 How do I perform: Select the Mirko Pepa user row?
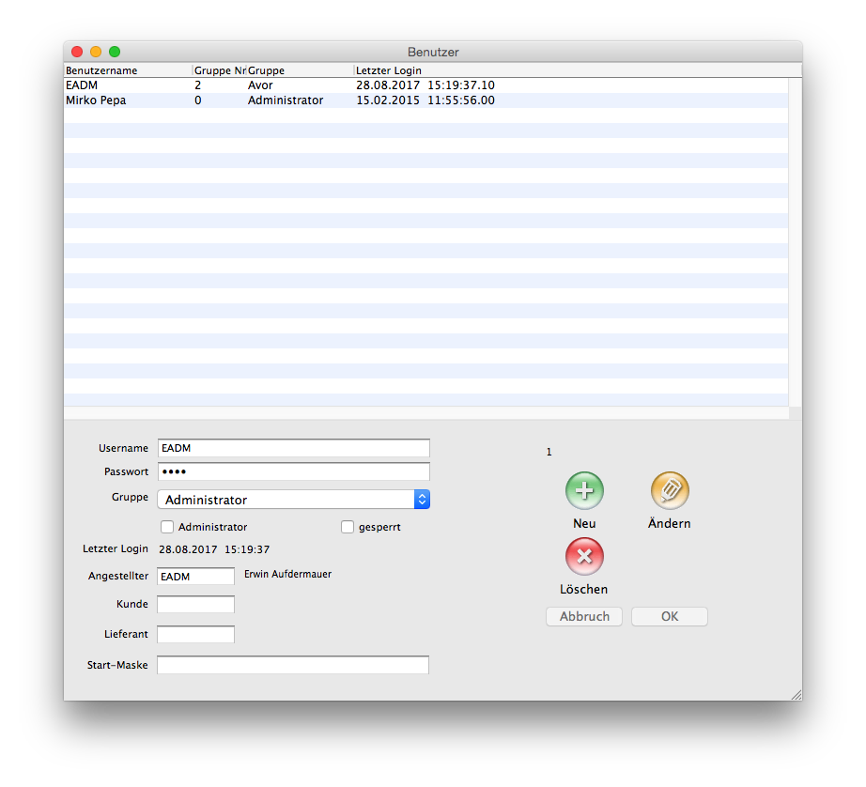click(282, 100)
